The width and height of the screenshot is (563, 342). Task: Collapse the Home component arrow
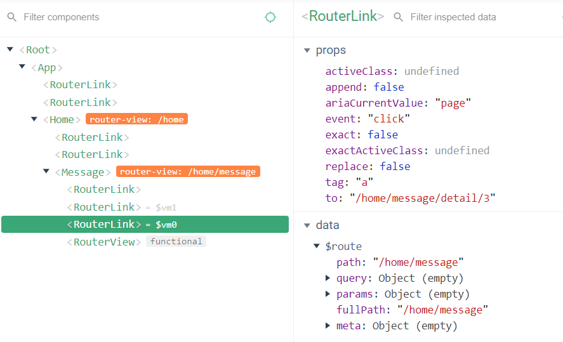pyautogui.click(x=34, y=119)
